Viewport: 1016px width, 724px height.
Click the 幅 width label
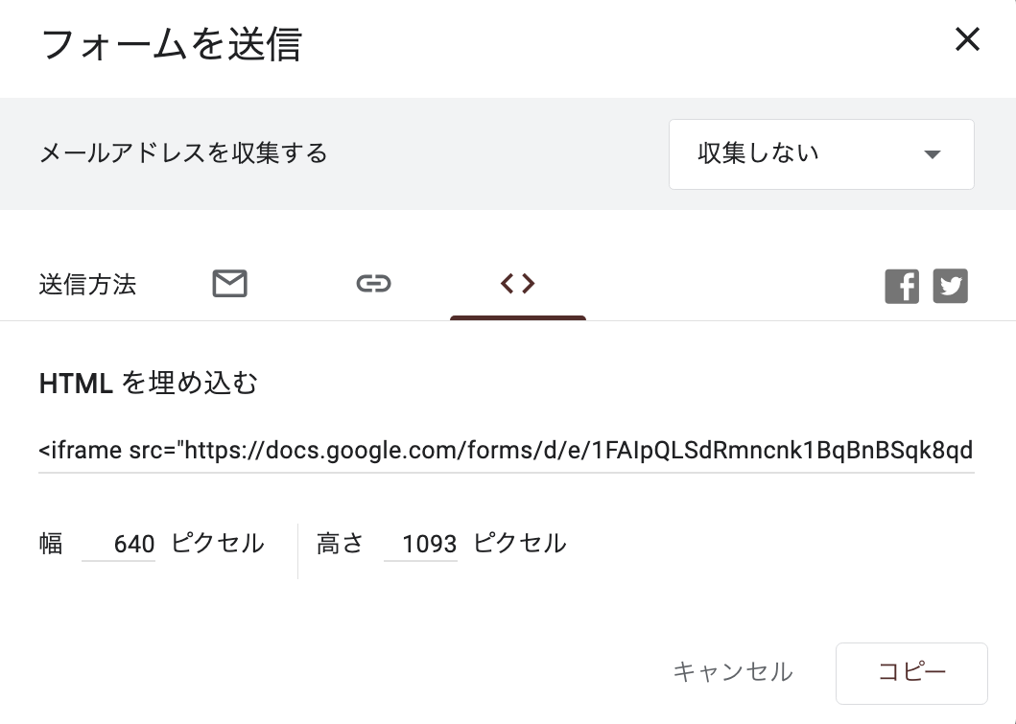coord(51,544)
